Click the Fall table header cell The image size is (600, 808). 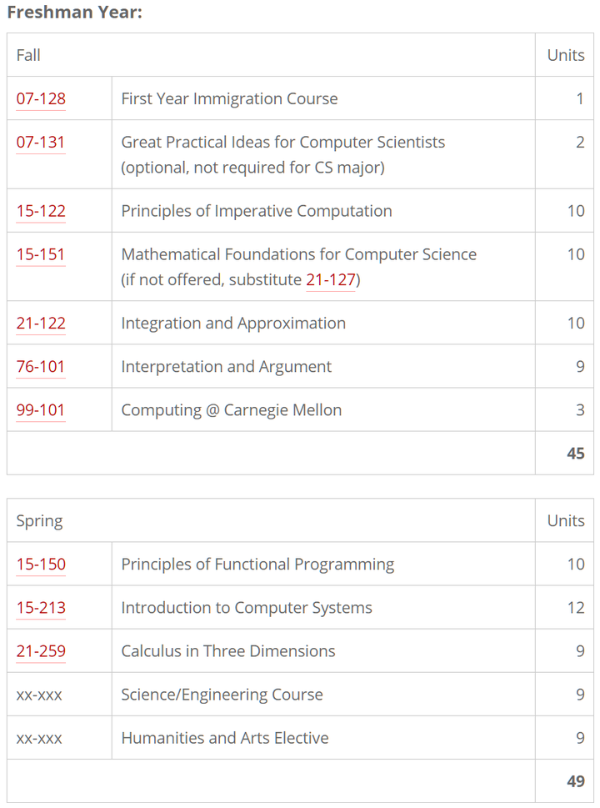28,55
